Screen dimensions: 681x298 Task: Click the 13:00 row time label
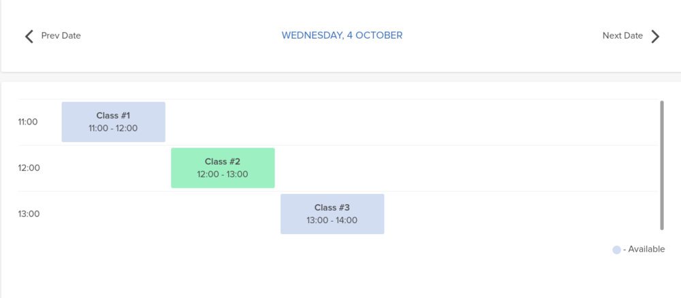pos(28,214)
